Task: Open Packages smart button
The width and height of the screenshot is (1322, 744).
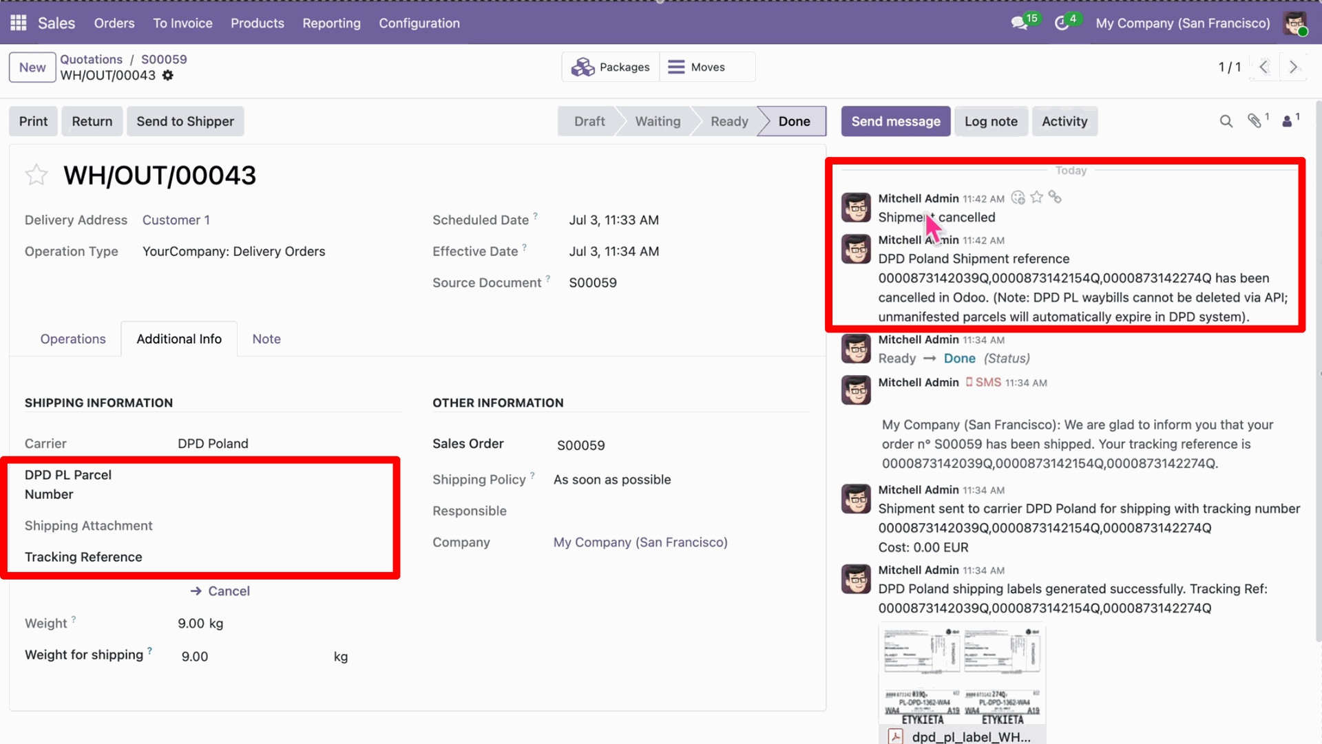Action: coord(611,67)
